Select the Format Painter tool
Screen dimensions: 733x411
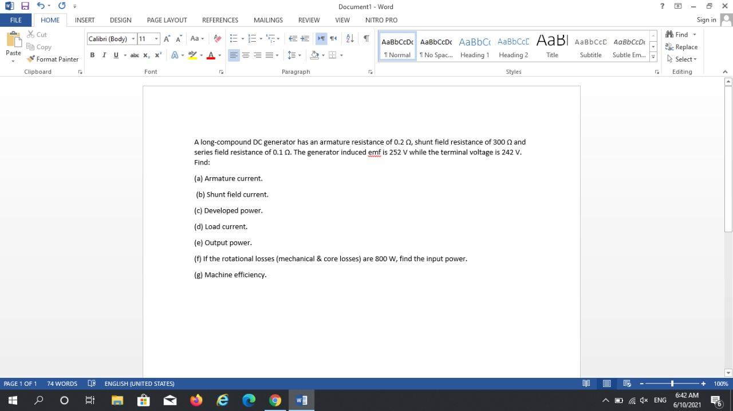pos(53,59)
